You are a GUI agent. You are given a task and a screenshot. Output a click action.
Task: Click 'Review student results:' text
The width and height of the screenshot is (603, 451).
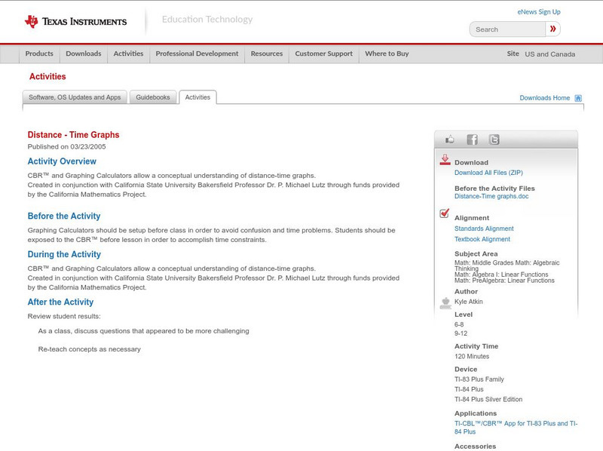coord(64,316)
